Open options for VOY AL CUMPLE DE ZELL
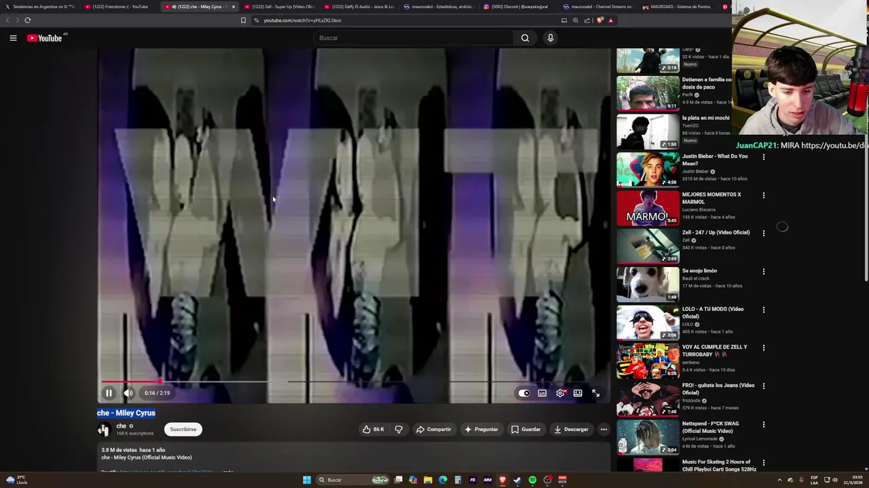 [x=764, y=348]
